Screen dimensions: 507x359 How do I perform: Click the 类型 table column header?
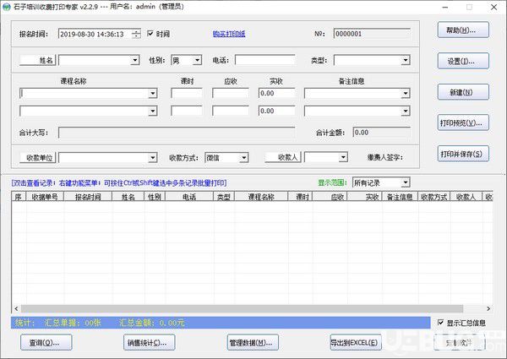pyautogui.click(x=224, y=197)
